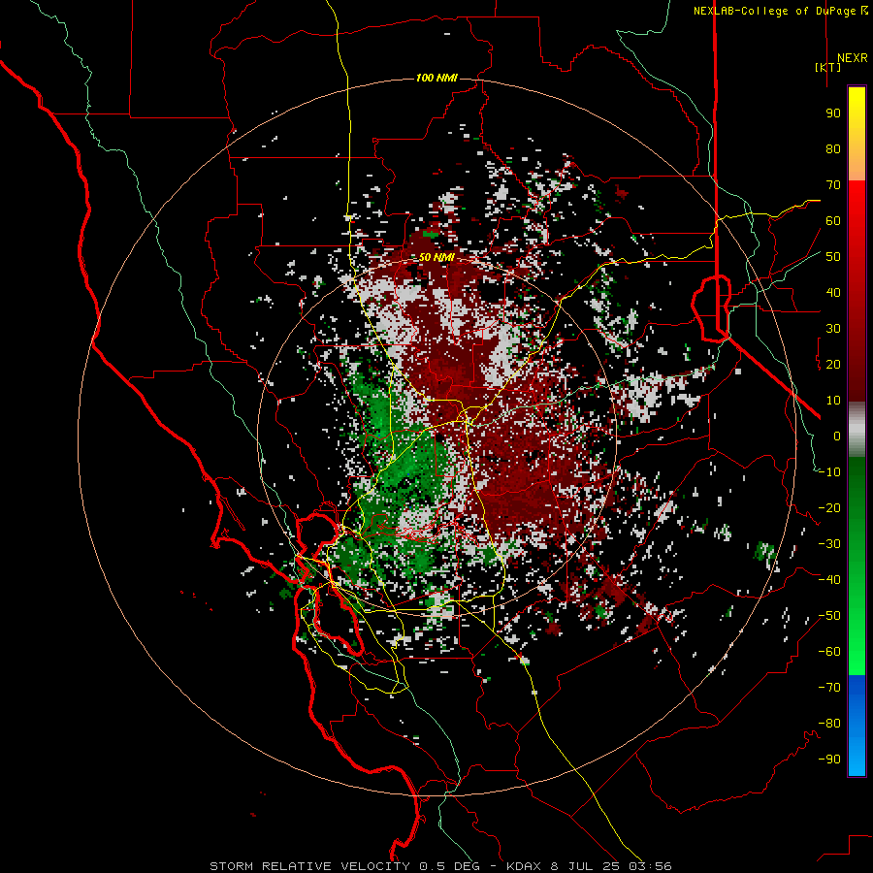Click the 0 value on the velocity scale
This screenshot has width=873, height=873.
click(837, 436)
